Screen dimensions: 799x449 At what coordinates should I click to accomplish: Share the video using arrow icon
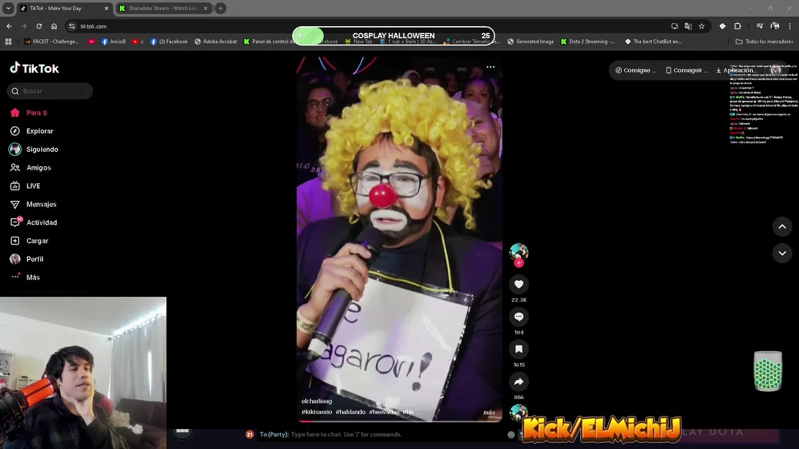tap(519, 382)
